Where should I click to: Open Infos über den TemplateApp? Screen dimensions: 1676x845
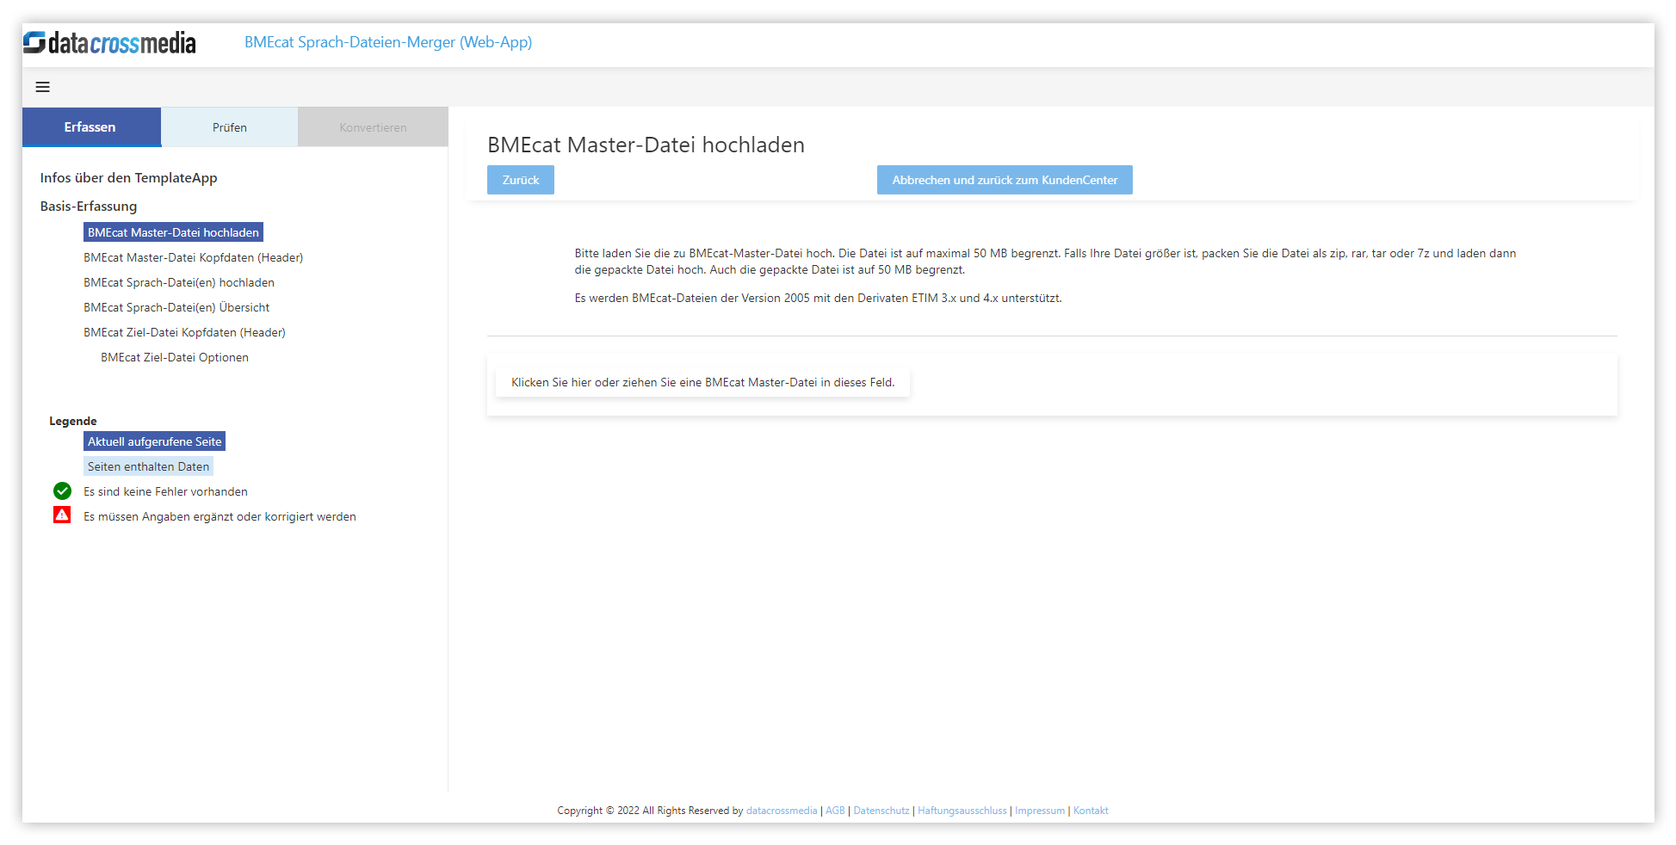click(x=129, y=178)
